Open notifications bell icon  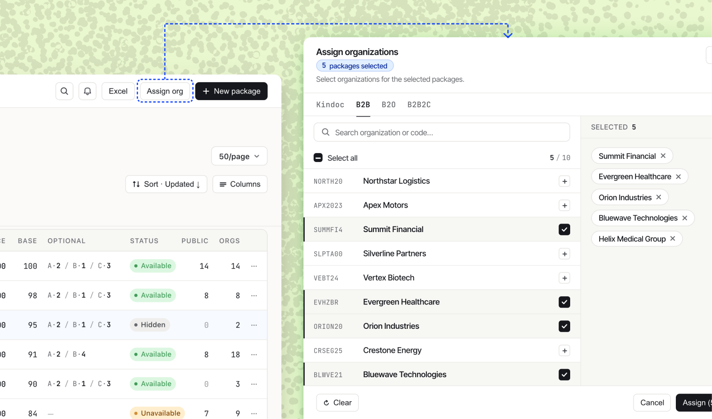click(x=87, y=91)
